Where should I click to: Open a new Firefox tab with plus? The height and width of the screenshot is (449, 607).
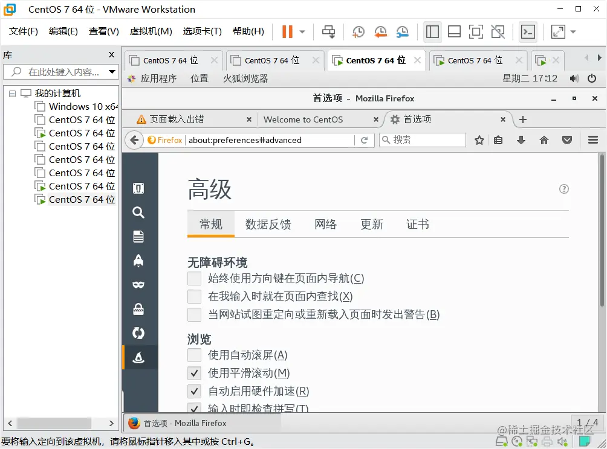point(522,119)
